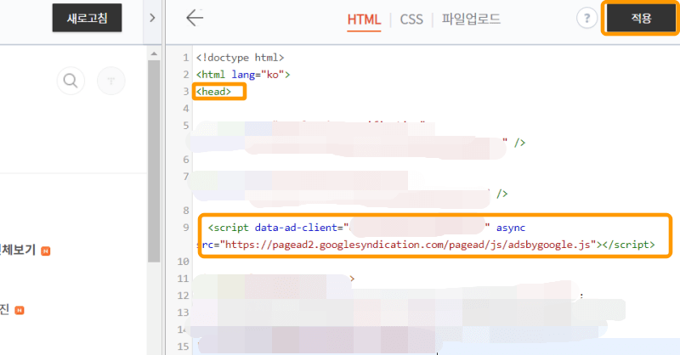This screenshot has height=355, width=680.
Task: Click the search magnifier icon in preview
Action: pos(71,81)
